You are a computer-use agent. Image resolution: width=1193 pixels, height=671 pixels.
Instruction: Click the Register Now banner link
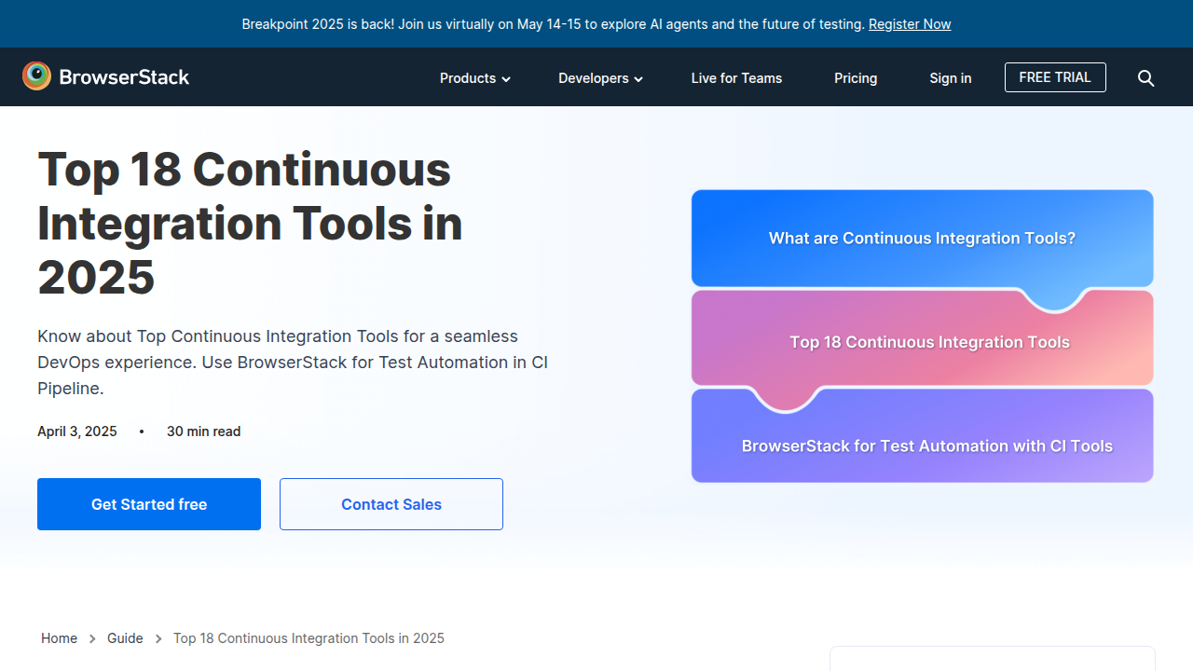(910, 24)
